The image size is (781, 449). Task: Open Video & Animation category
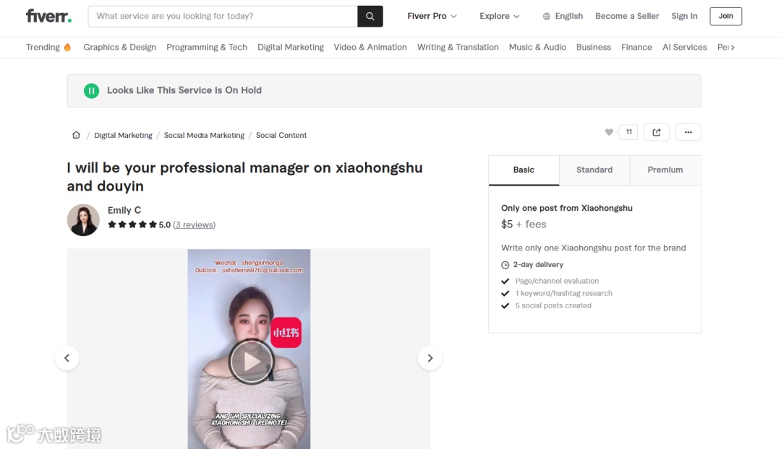tap(370, 47)
